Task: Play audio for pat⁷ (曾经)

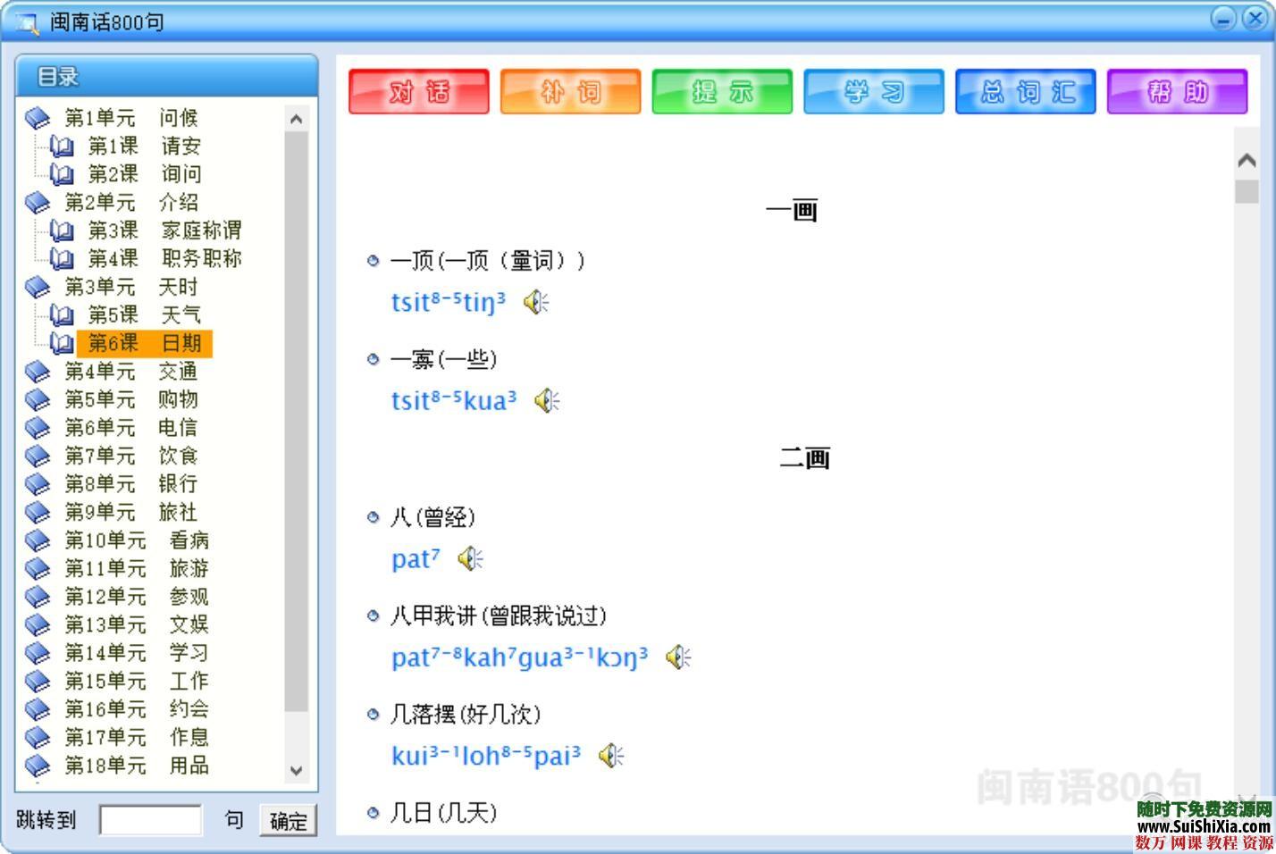Action: click(x=468, y=557)
